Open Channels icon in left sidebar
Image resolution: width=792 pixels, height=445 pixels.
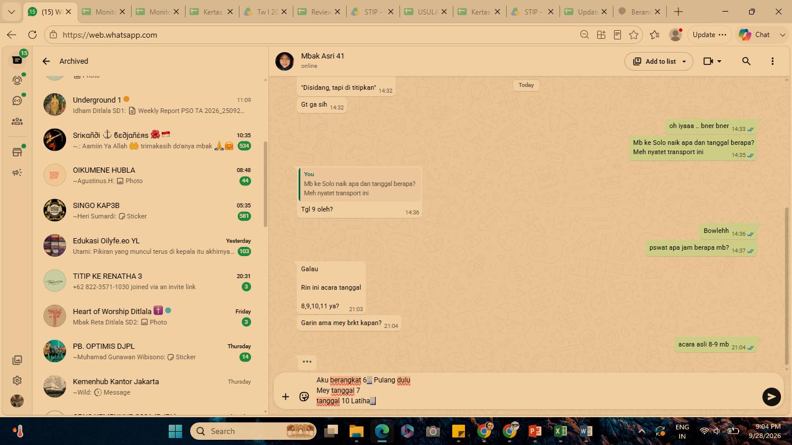(17, 101)
